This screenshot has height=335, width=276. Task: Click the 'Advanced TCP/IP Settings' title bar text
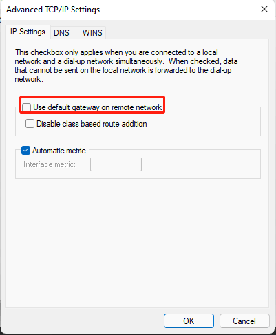coord(53,10)
